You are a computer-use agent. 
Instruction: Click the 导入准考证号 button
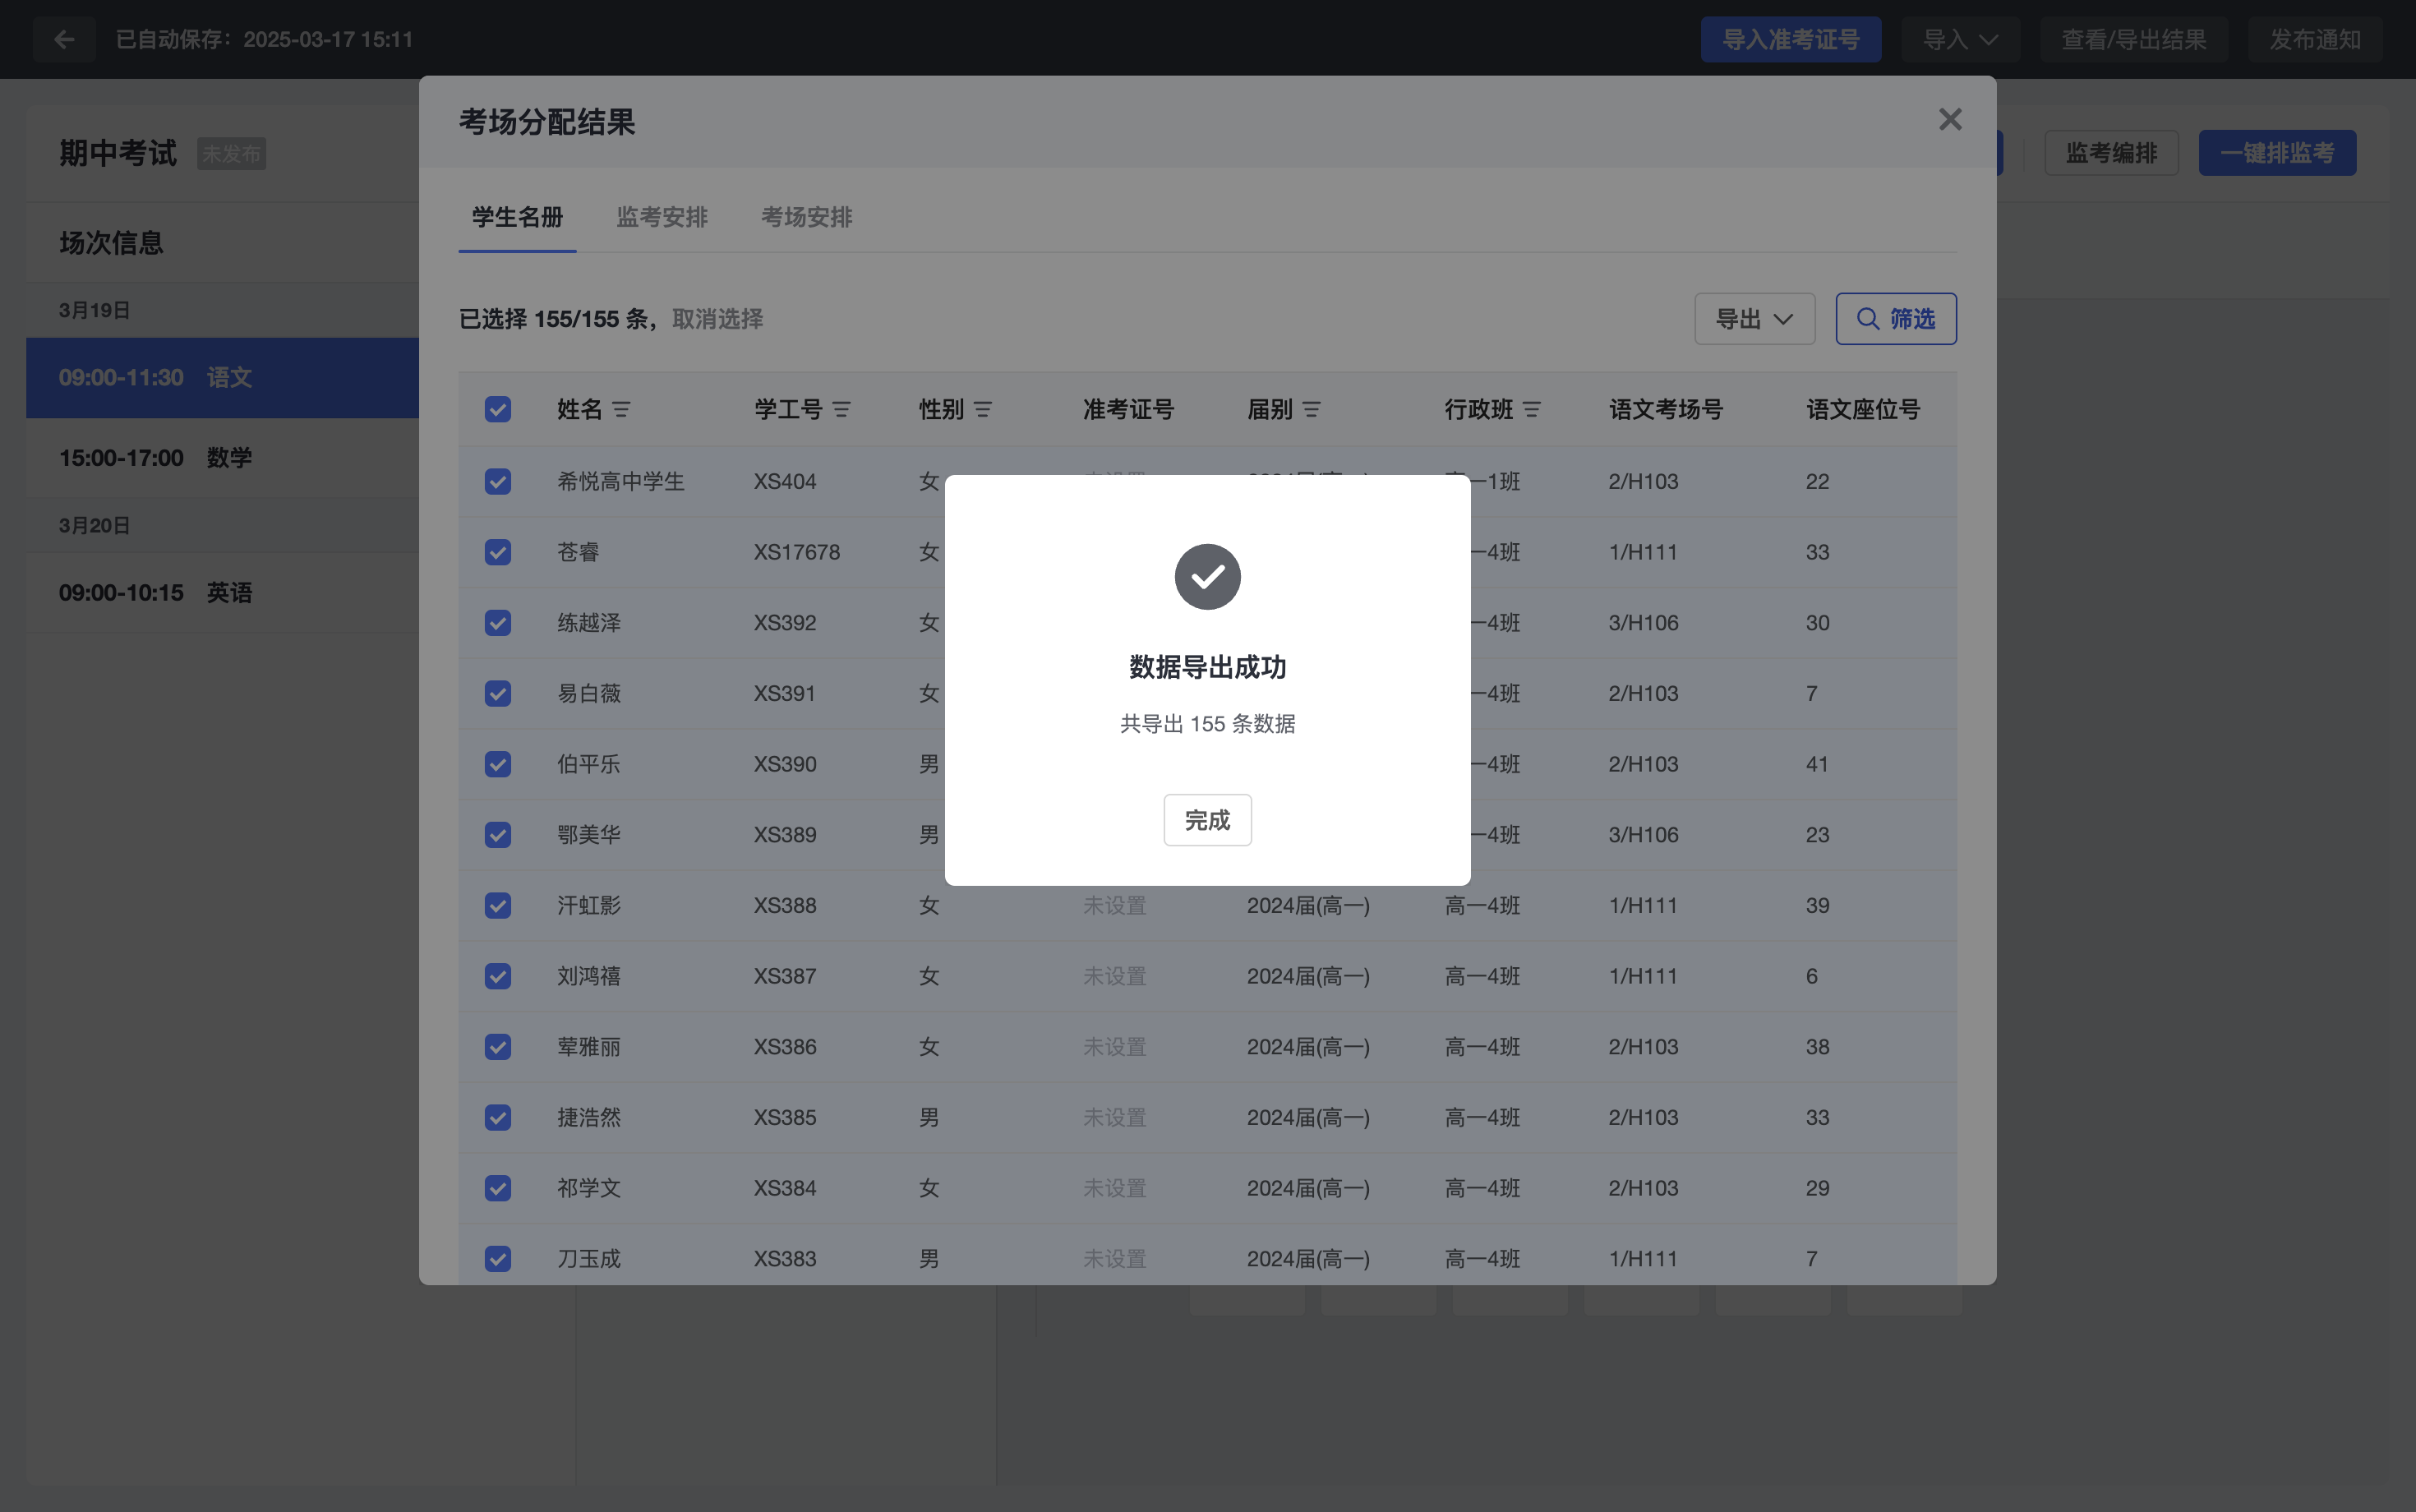(x=1791, y=39)
